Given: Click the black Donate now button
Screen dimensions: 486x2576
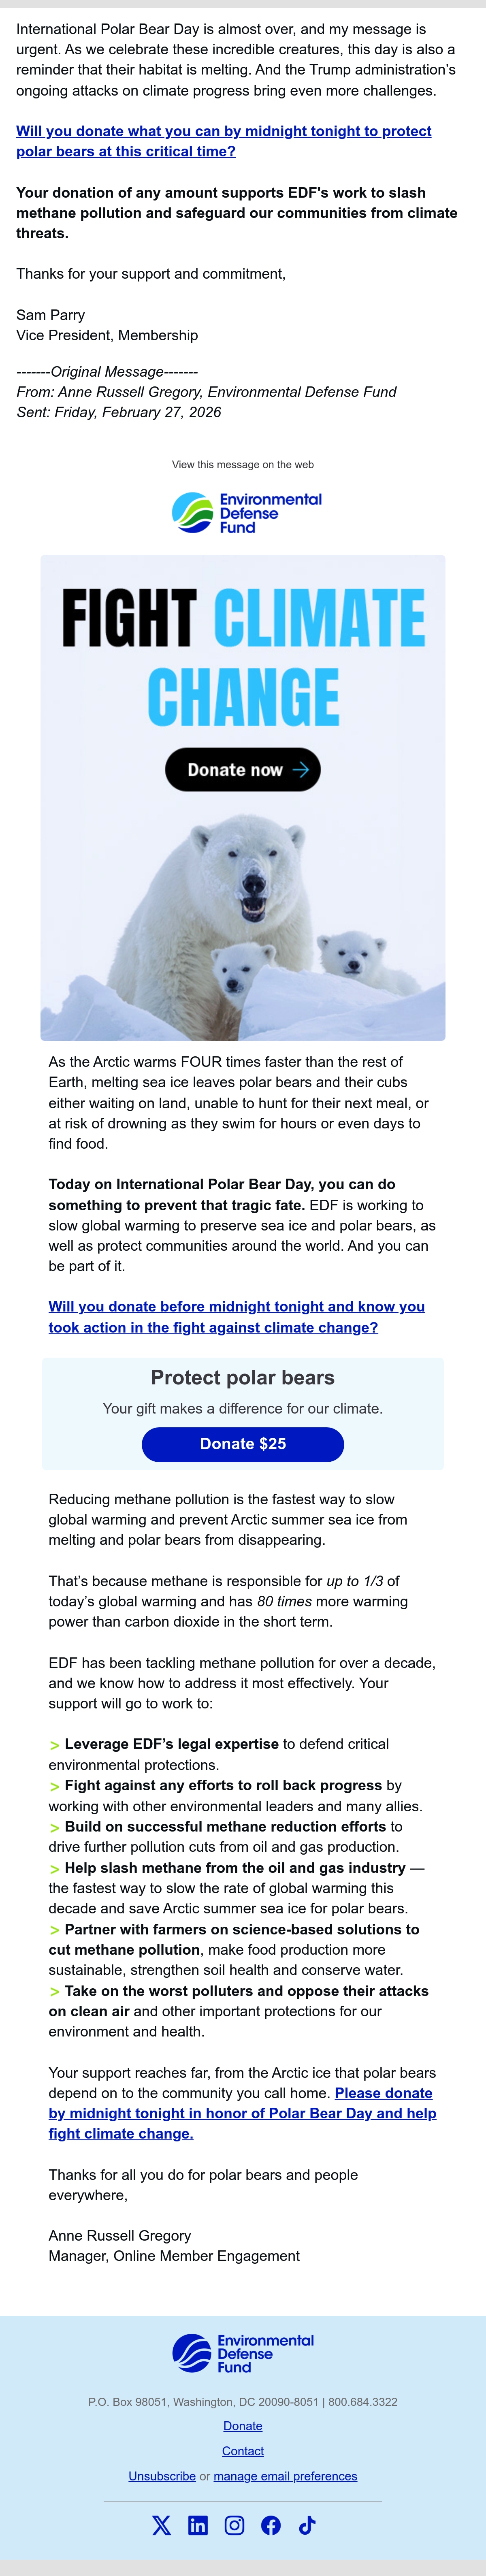Looking at the screenshot, I should click(243, 770).
